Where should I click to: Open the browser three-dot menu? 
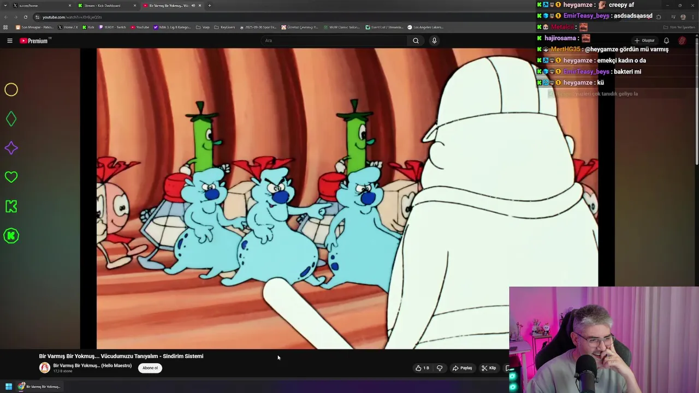(693, 17)
